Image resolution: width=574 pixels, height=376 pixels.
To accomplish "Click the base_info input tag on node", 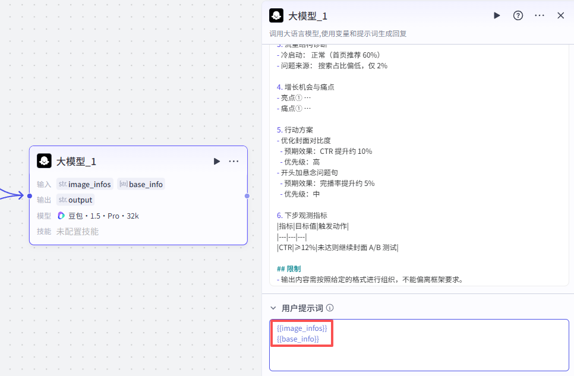I will (141, 184).
